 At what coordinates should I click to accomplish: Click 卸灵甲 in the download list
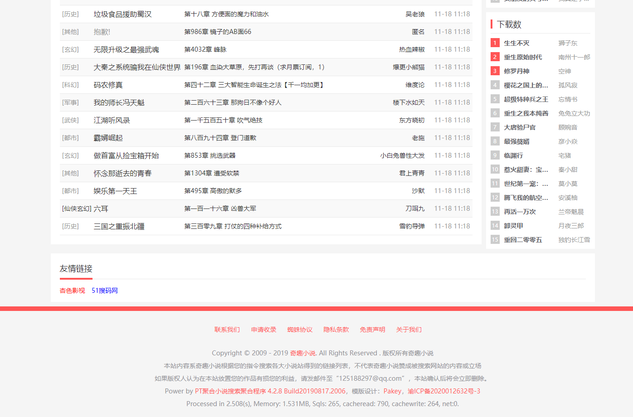pos(513,226)
